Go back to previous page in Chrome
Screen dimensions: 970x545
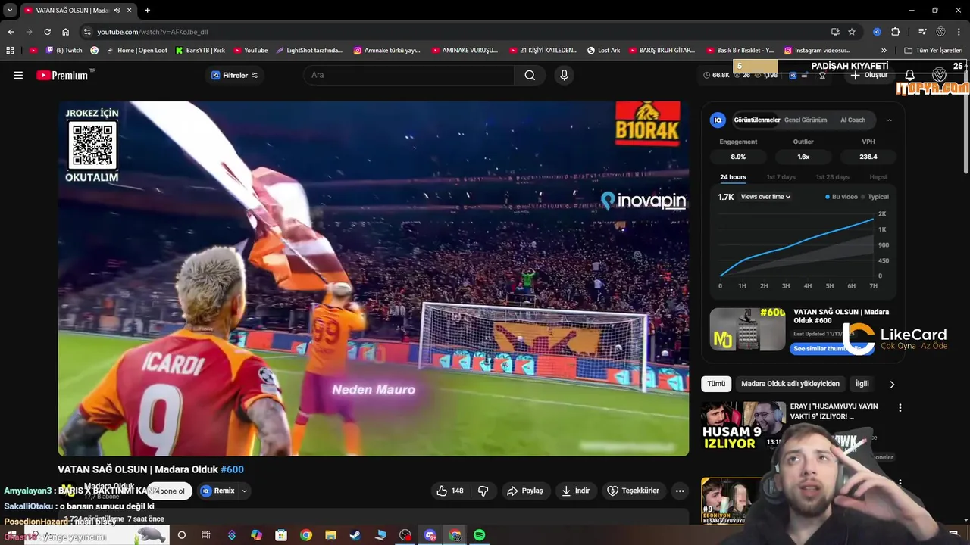point(11,32)
